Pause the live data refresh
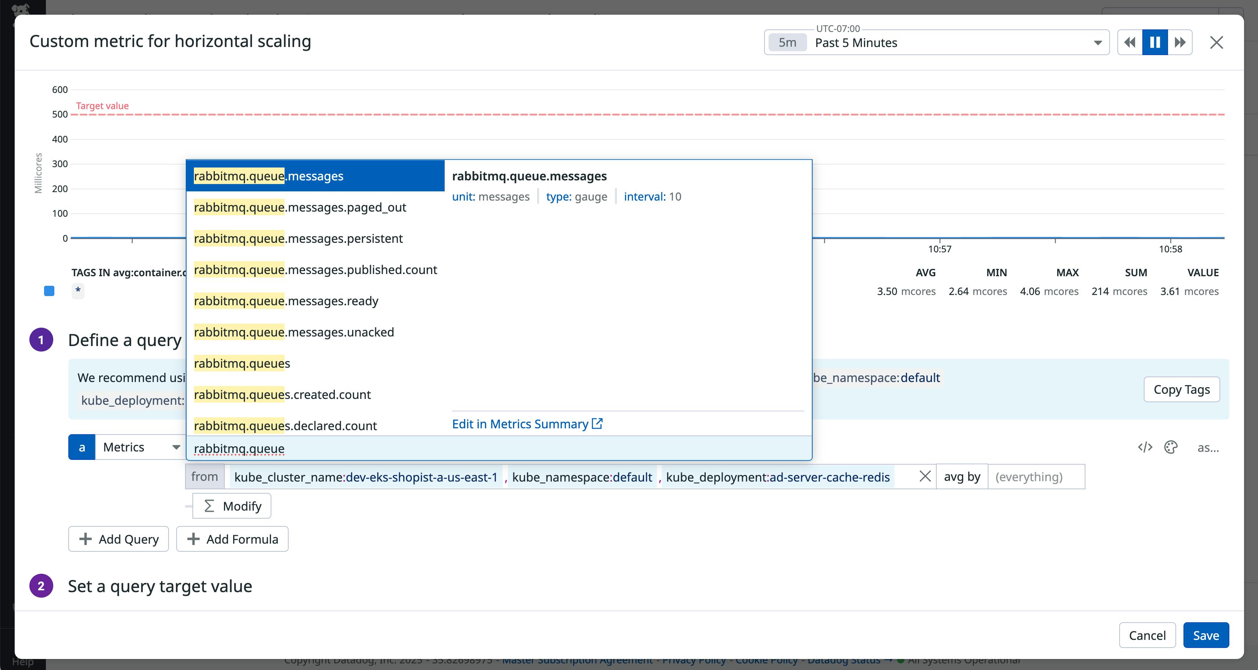This screenshot has height=670, width=1258. click(x=1154, y=43)
